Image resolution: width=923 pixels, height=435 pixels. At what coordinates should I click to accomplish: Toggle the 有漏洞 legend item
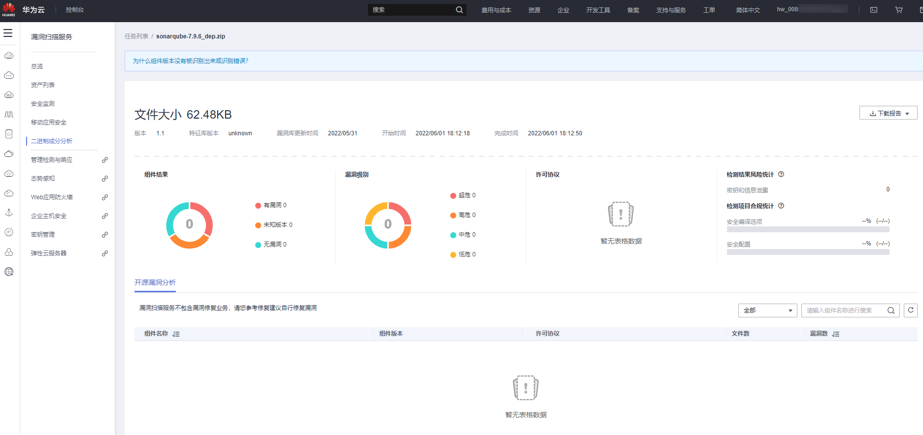(271, 205)
